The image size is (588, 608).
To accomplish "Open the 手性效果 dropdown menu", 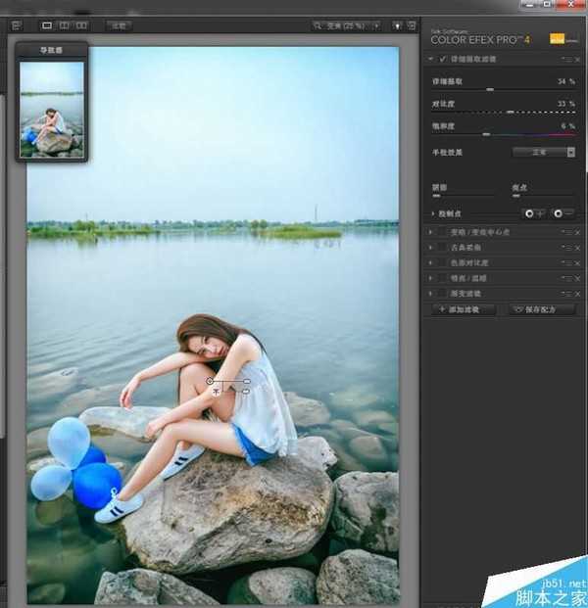I will click(x=544, y=153).
